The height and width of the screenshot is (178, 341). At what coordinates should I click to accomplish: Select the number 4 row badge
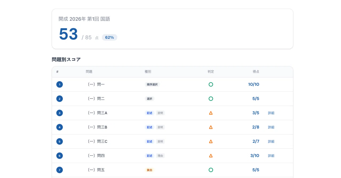[59, 127]
